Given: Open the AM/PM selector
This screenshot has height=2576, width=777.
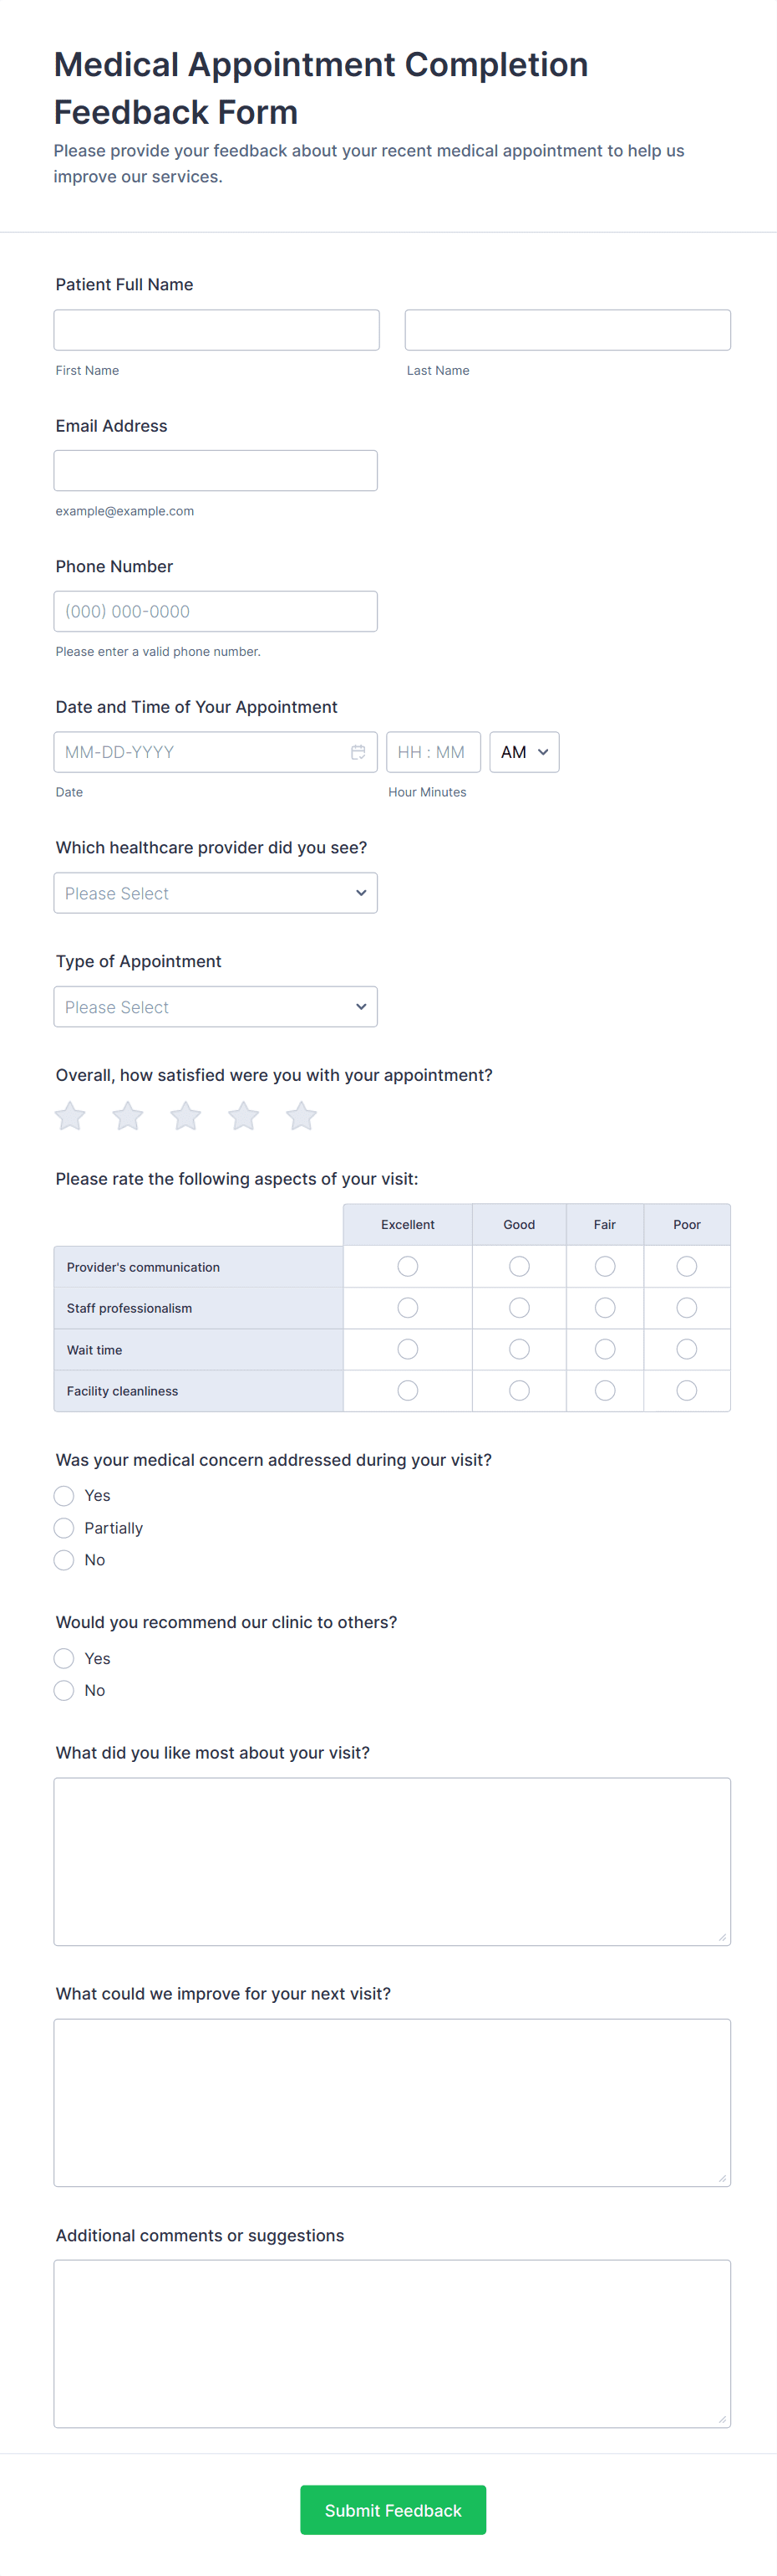Looking at the screenshot, I should 525,752.
